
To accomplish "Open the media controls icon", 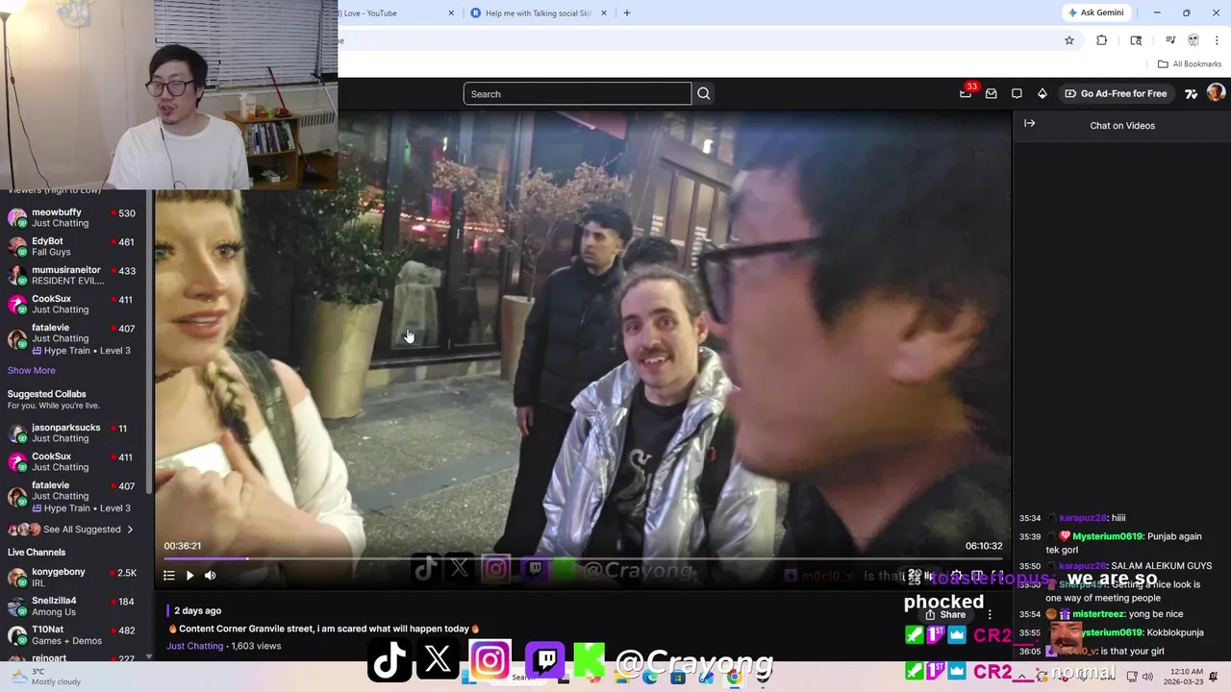I will coord(1170,40).
